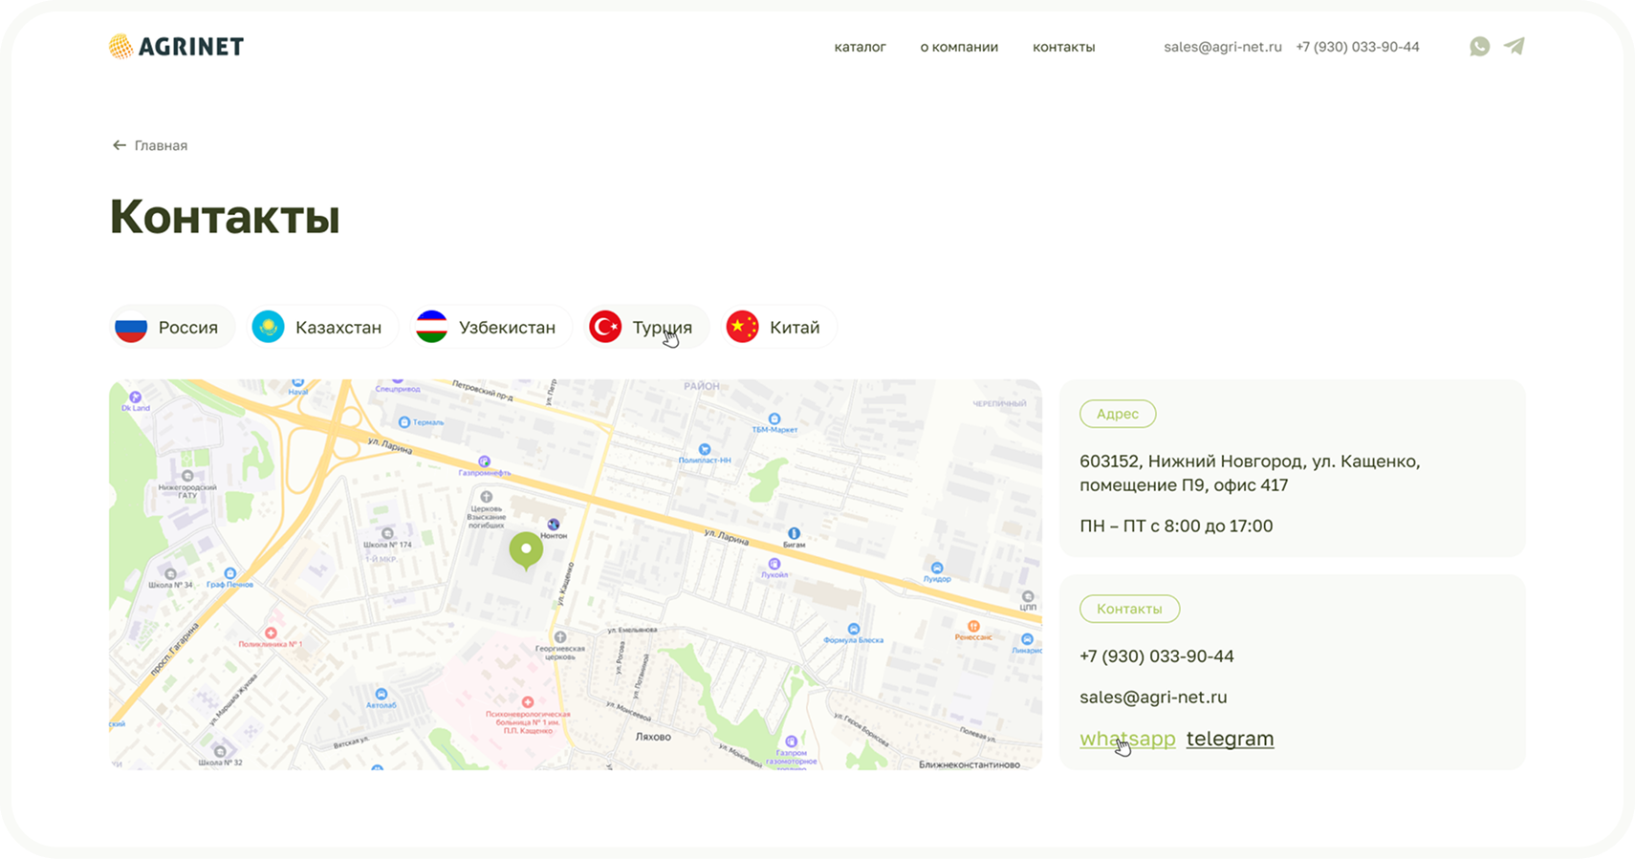Click the Agrinet logo in header
The height and width of the screenshot is (859, 1635).
176,46
